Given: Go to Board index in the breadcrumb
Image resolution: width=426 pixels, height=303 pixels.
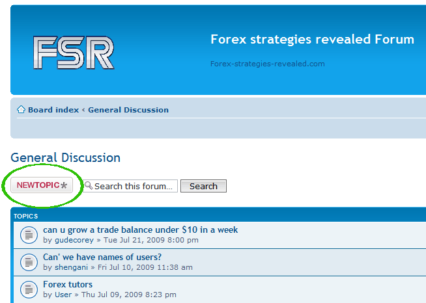Looking at the screenshot, I should (x=53, y=110).
